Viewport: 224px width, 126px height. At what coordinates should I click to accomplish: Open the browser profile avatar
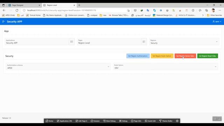point(213,10)
